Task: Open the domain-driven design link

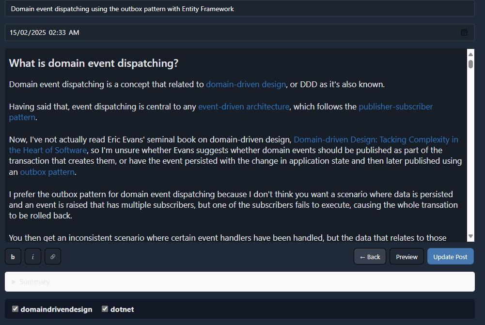Action: [x=246, y=84]
